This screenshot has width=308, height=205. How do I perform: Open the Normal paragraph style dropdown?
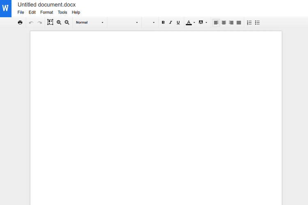point(90,23)
